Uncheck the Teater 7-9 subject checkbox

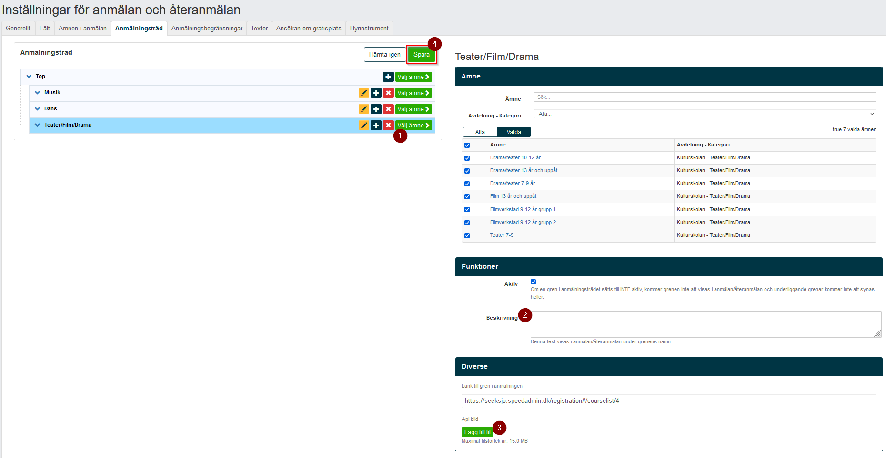click(x=467, y=235)
